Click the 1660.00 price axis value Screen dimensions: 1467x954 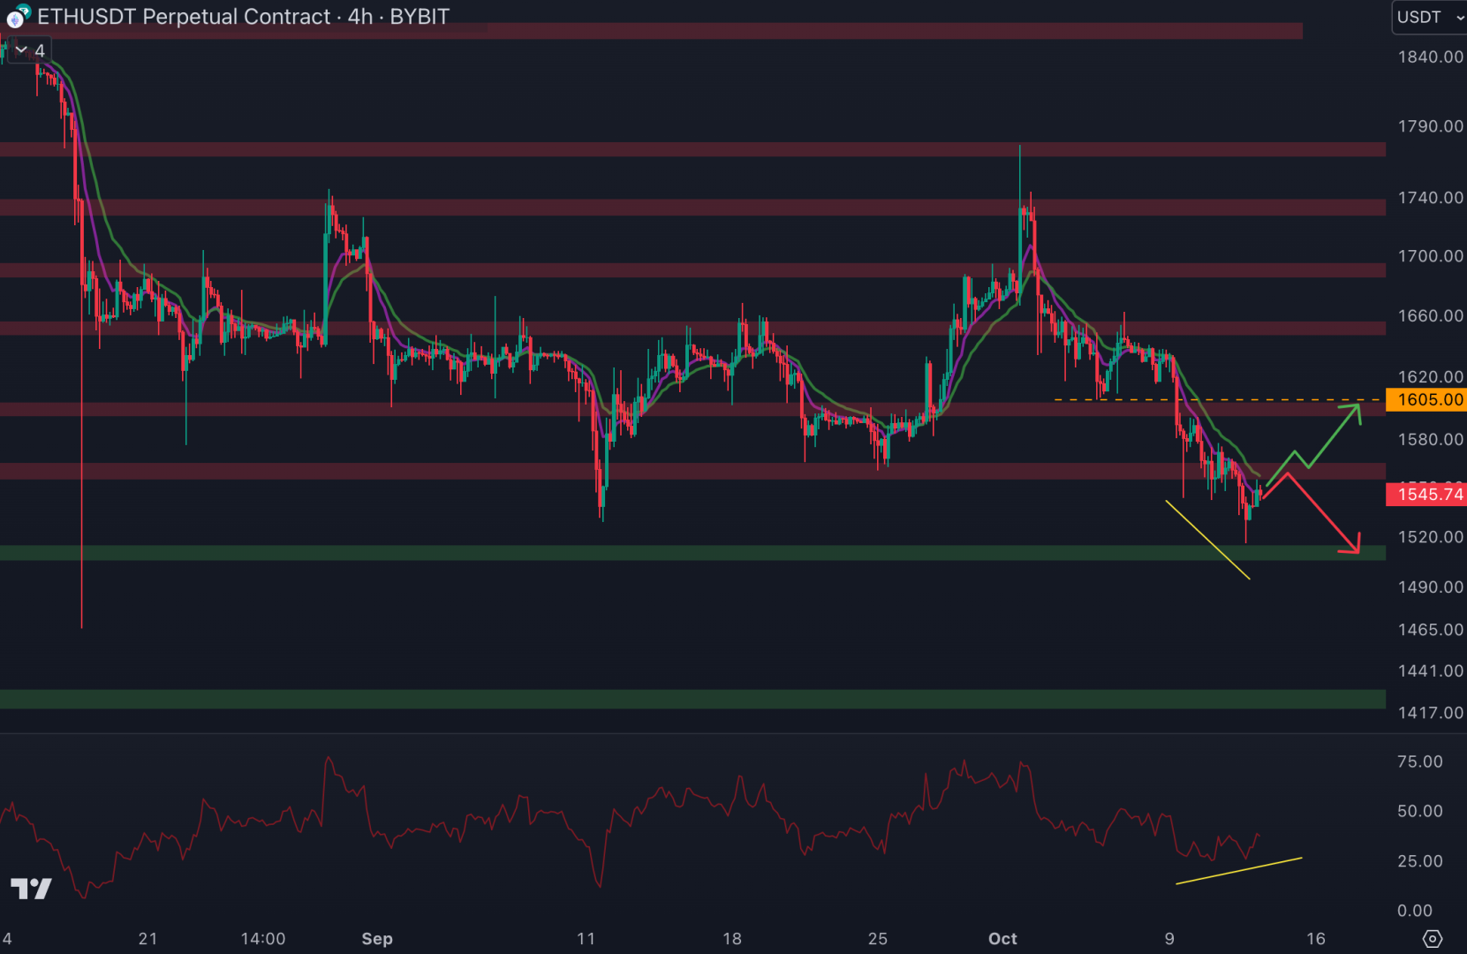click(x=1430, y=315)
